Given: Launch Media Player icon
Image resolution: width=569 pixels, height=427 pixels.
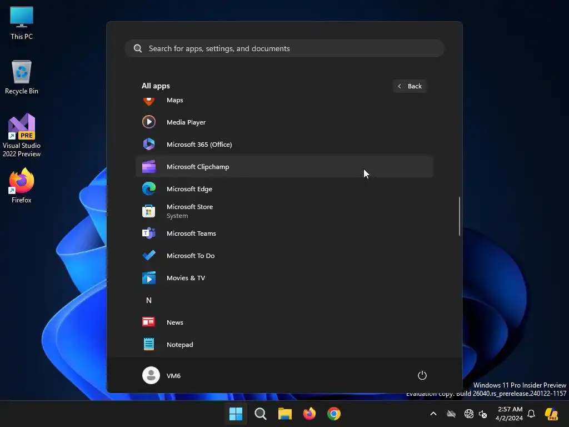Looking at the screenshot, I should (149, 122).
